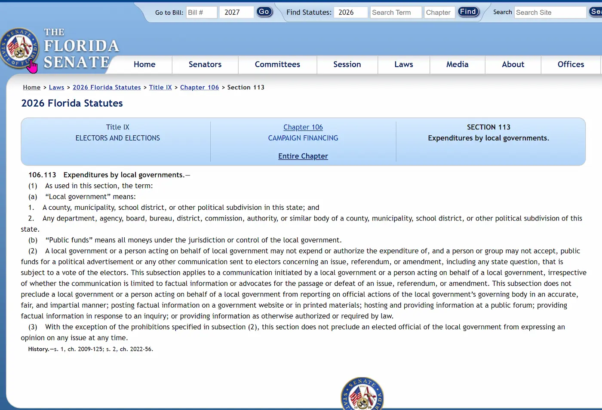Open the Title IX breadcrumb link

(160, 87)
